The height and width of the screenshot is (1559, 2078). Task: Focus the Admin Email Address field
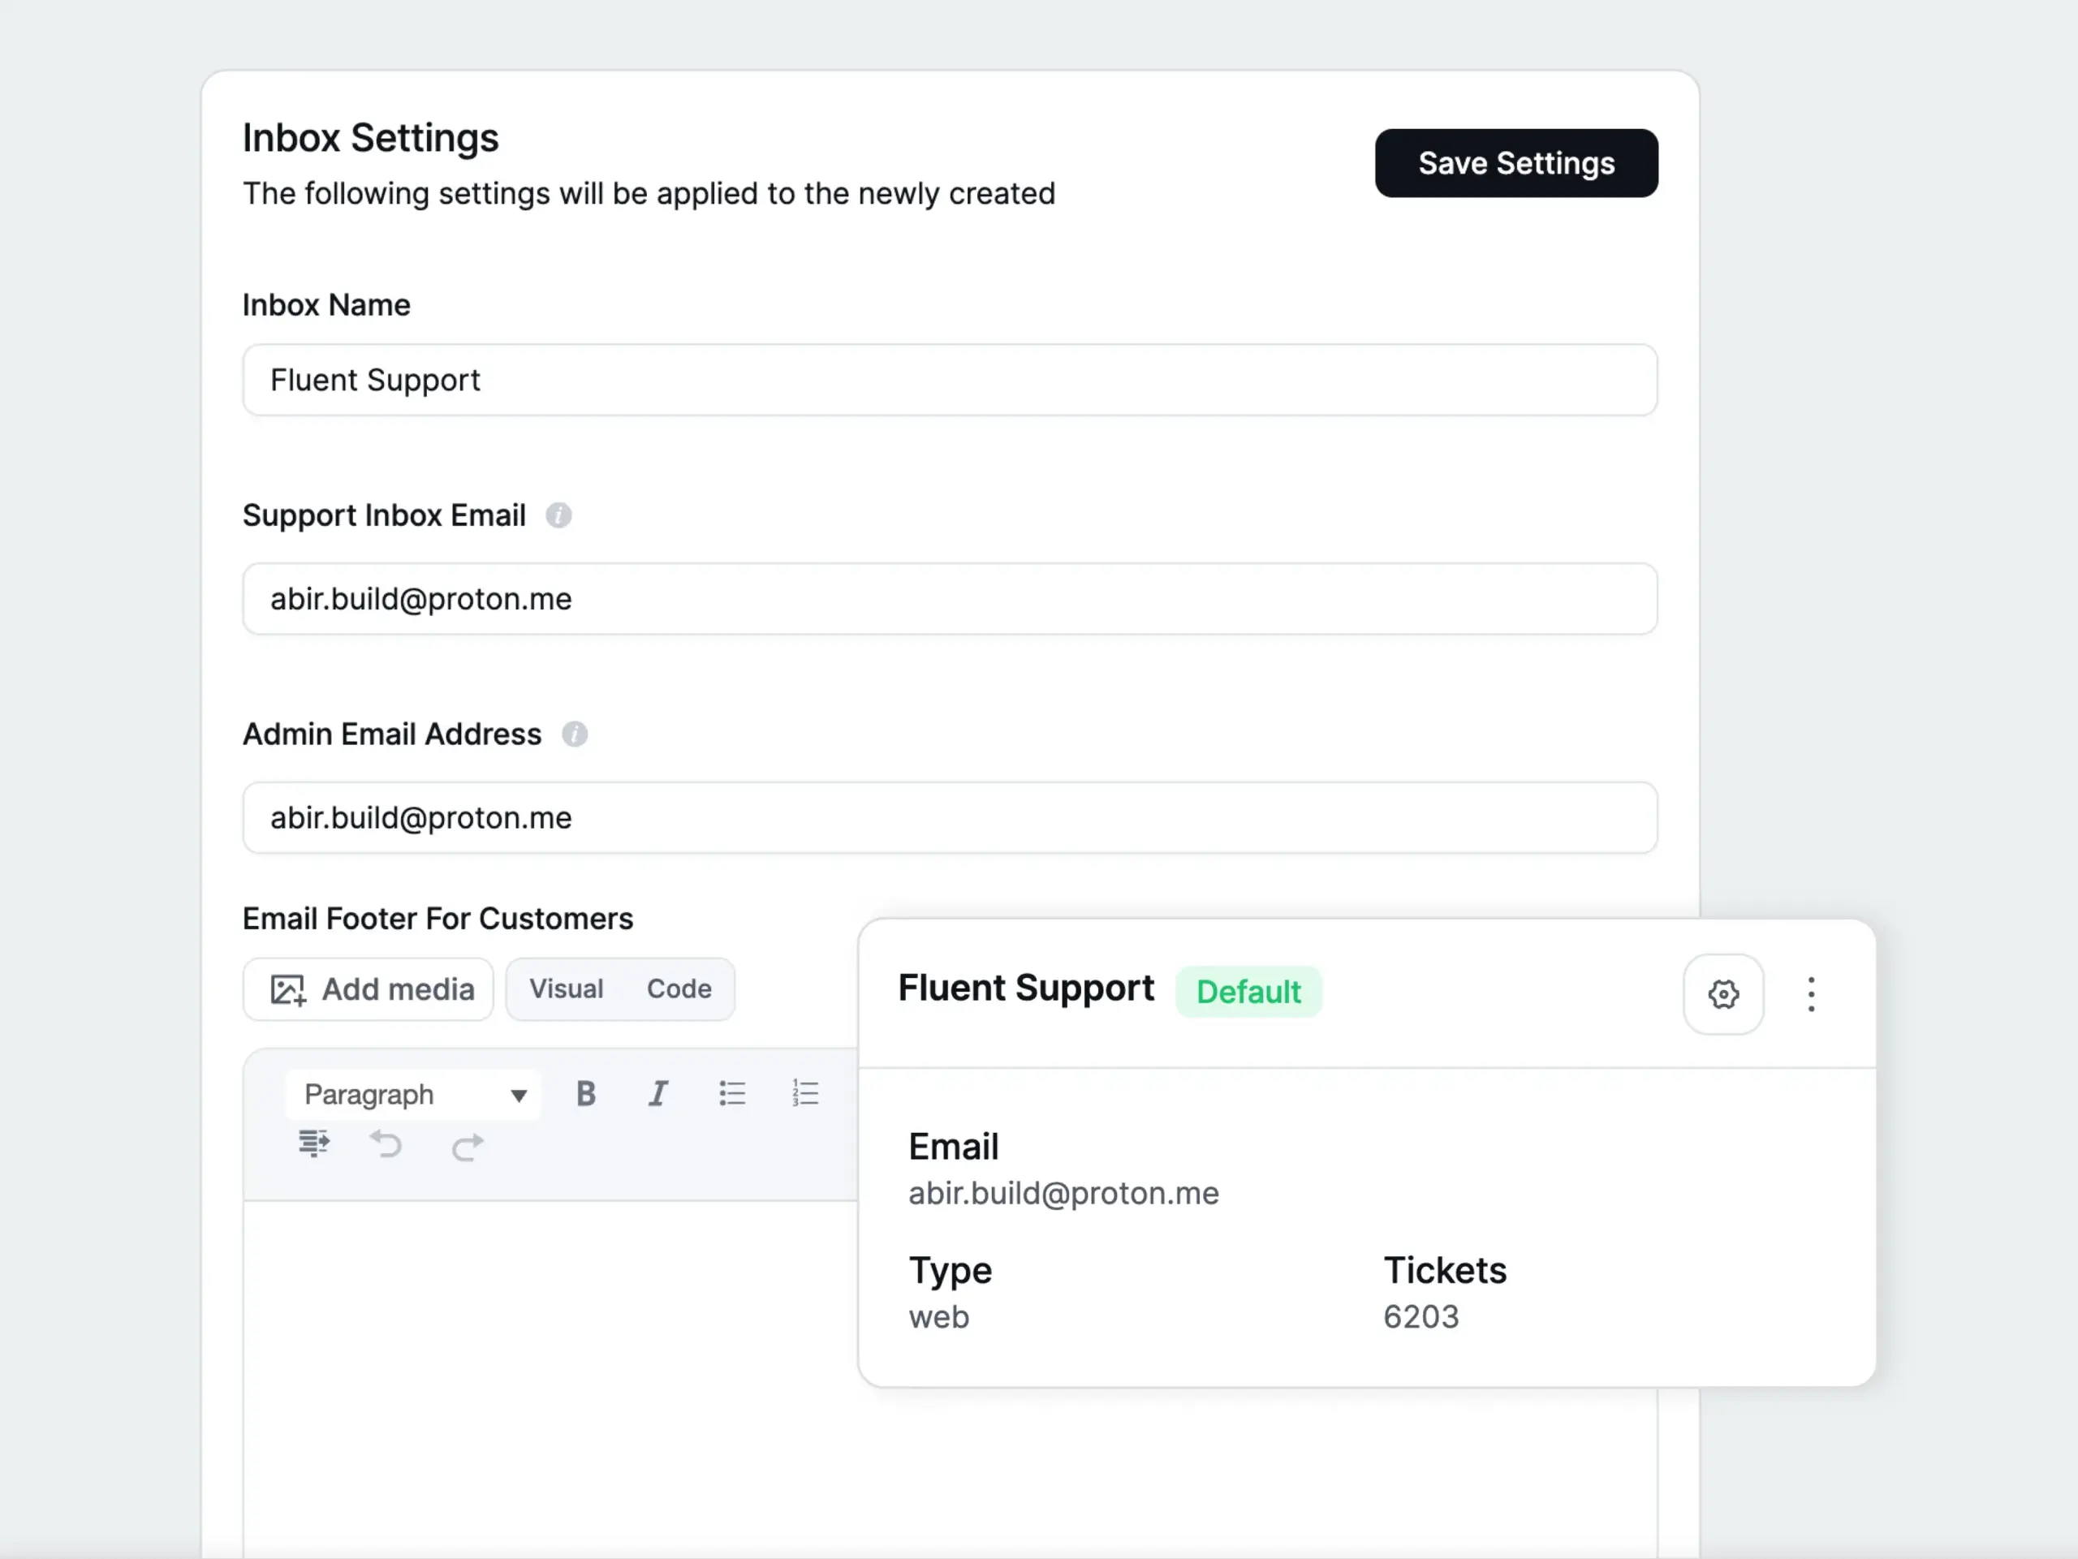pos(950,818)
